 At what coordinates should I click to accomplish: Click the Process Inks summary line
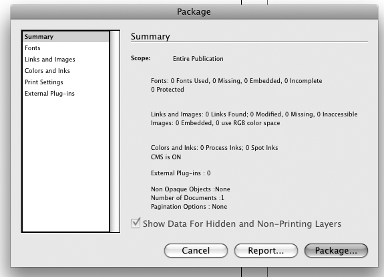tap(214, 148)
